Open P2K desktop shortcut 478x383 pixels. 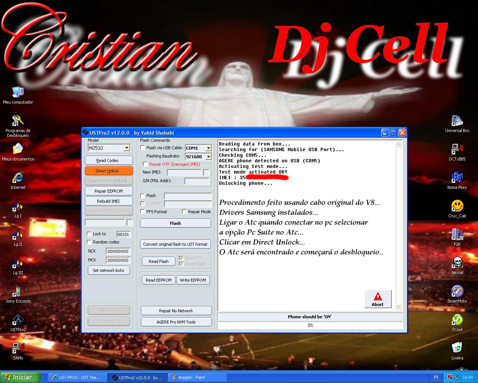[x=457, y=237]
